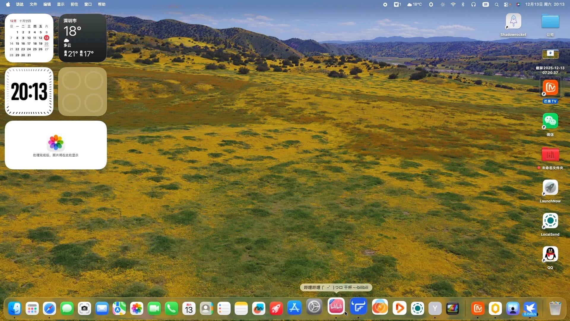Open Contacts from the Dock
Image resolution: width=570 pixels, height=321 pixels.
point(206,309)
